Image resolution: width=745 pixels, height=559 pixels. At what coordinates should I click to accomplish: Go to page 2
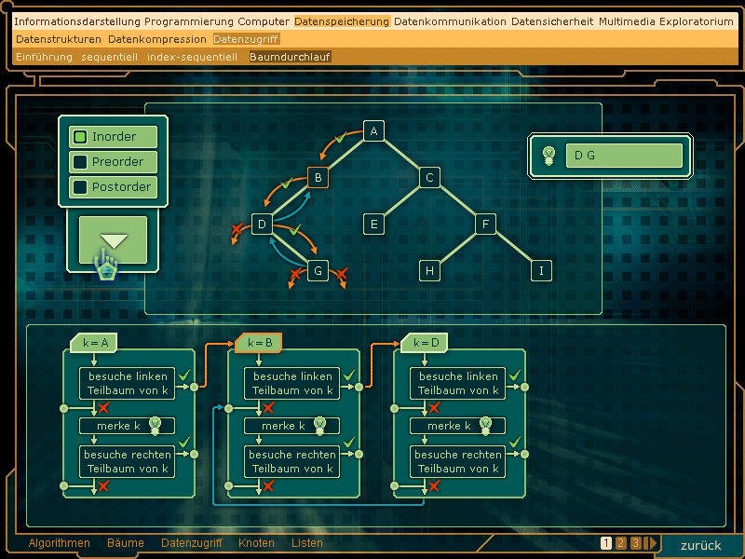click(621, 543)
